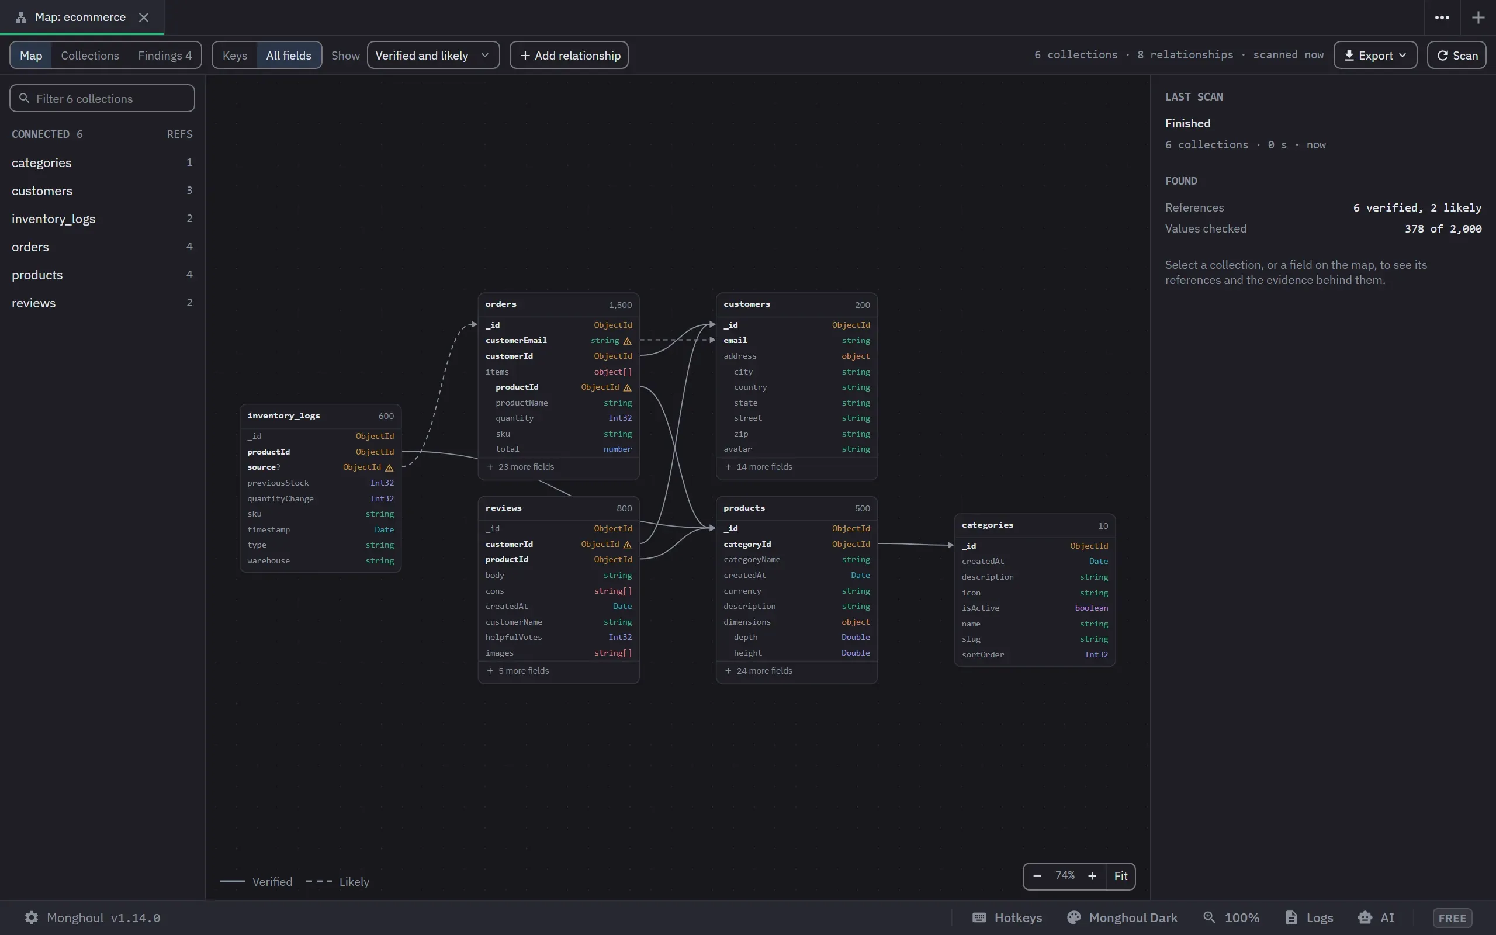Open a new tab with the plus icon
Viewport: 1496px width, 935px height.
pos(1478,18)
